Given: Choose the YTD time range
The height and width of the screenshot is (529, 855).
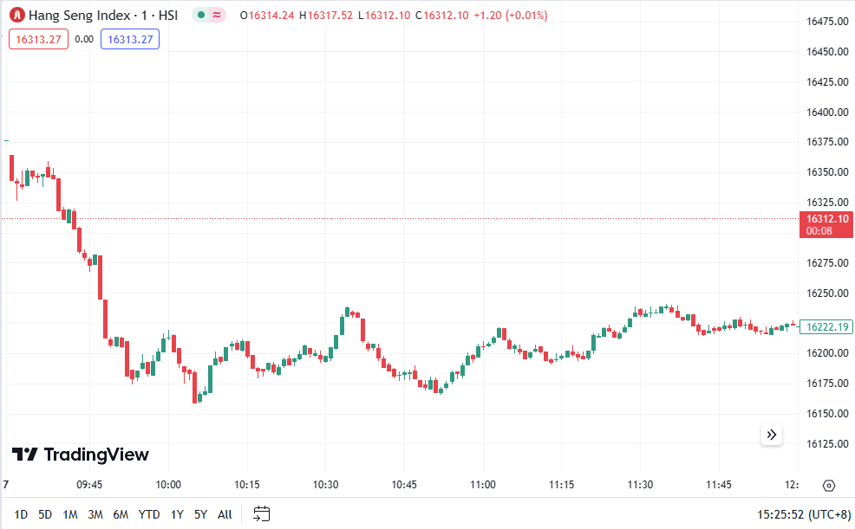Looking at the screenshot, I should 149,514.
